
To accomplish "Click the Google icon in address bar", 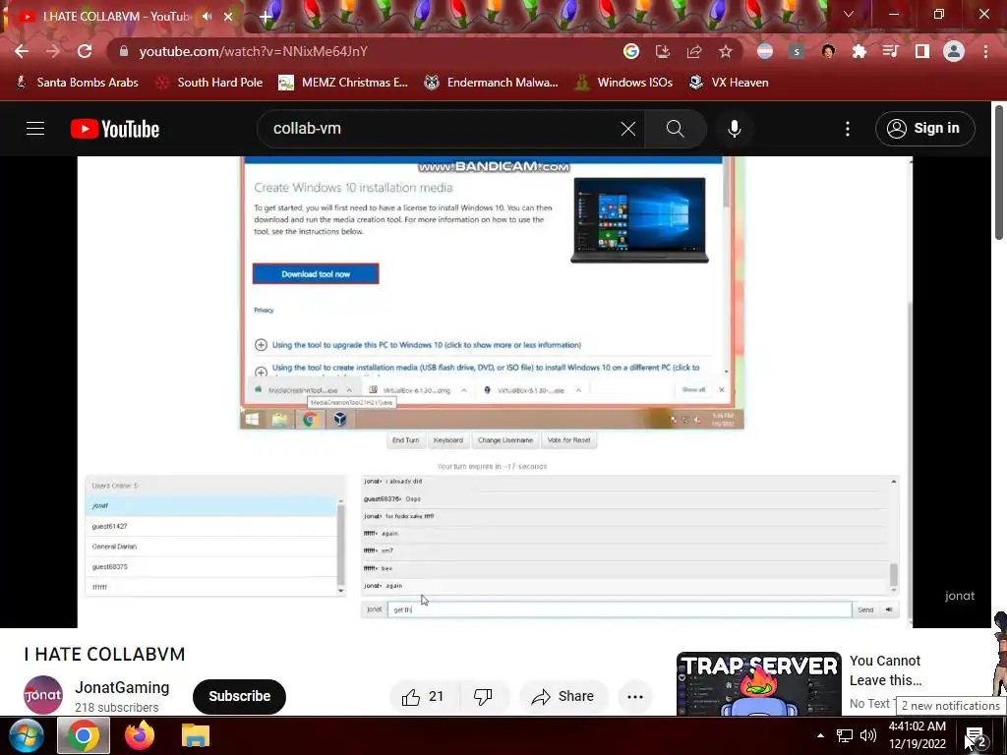I will (x=631, y=51).
